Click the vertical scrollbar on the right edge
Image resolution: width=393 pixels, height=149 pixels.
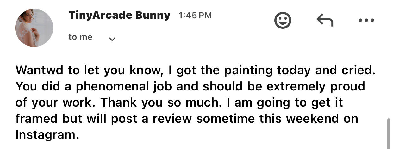click(x=389, y=133)
